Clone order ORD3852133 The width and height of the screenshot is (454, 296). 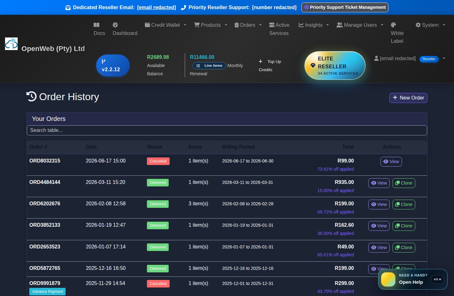click(404, 226)
